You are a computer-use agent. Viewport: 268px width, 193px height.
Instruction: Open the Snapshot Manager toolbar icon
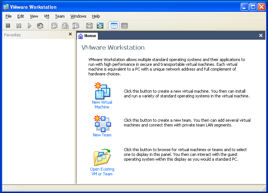[76, 26]
